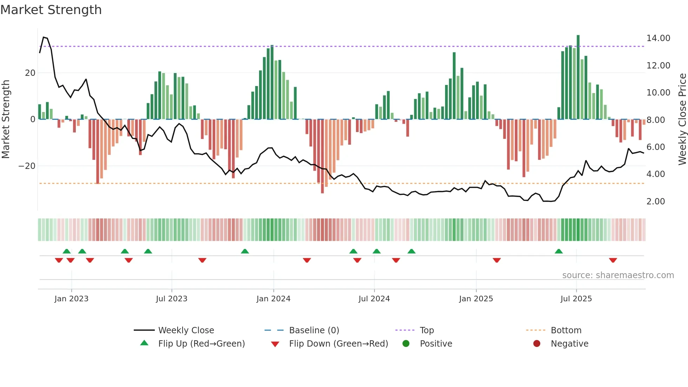Toggle the Weekly Close legend entry
Image resolution: width=688 pixels, height=387 pixels.
[x=186, y=330]
